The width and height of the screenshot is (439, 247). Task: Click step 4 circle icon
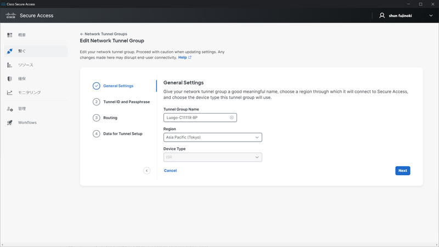click(x=97, y=134)
